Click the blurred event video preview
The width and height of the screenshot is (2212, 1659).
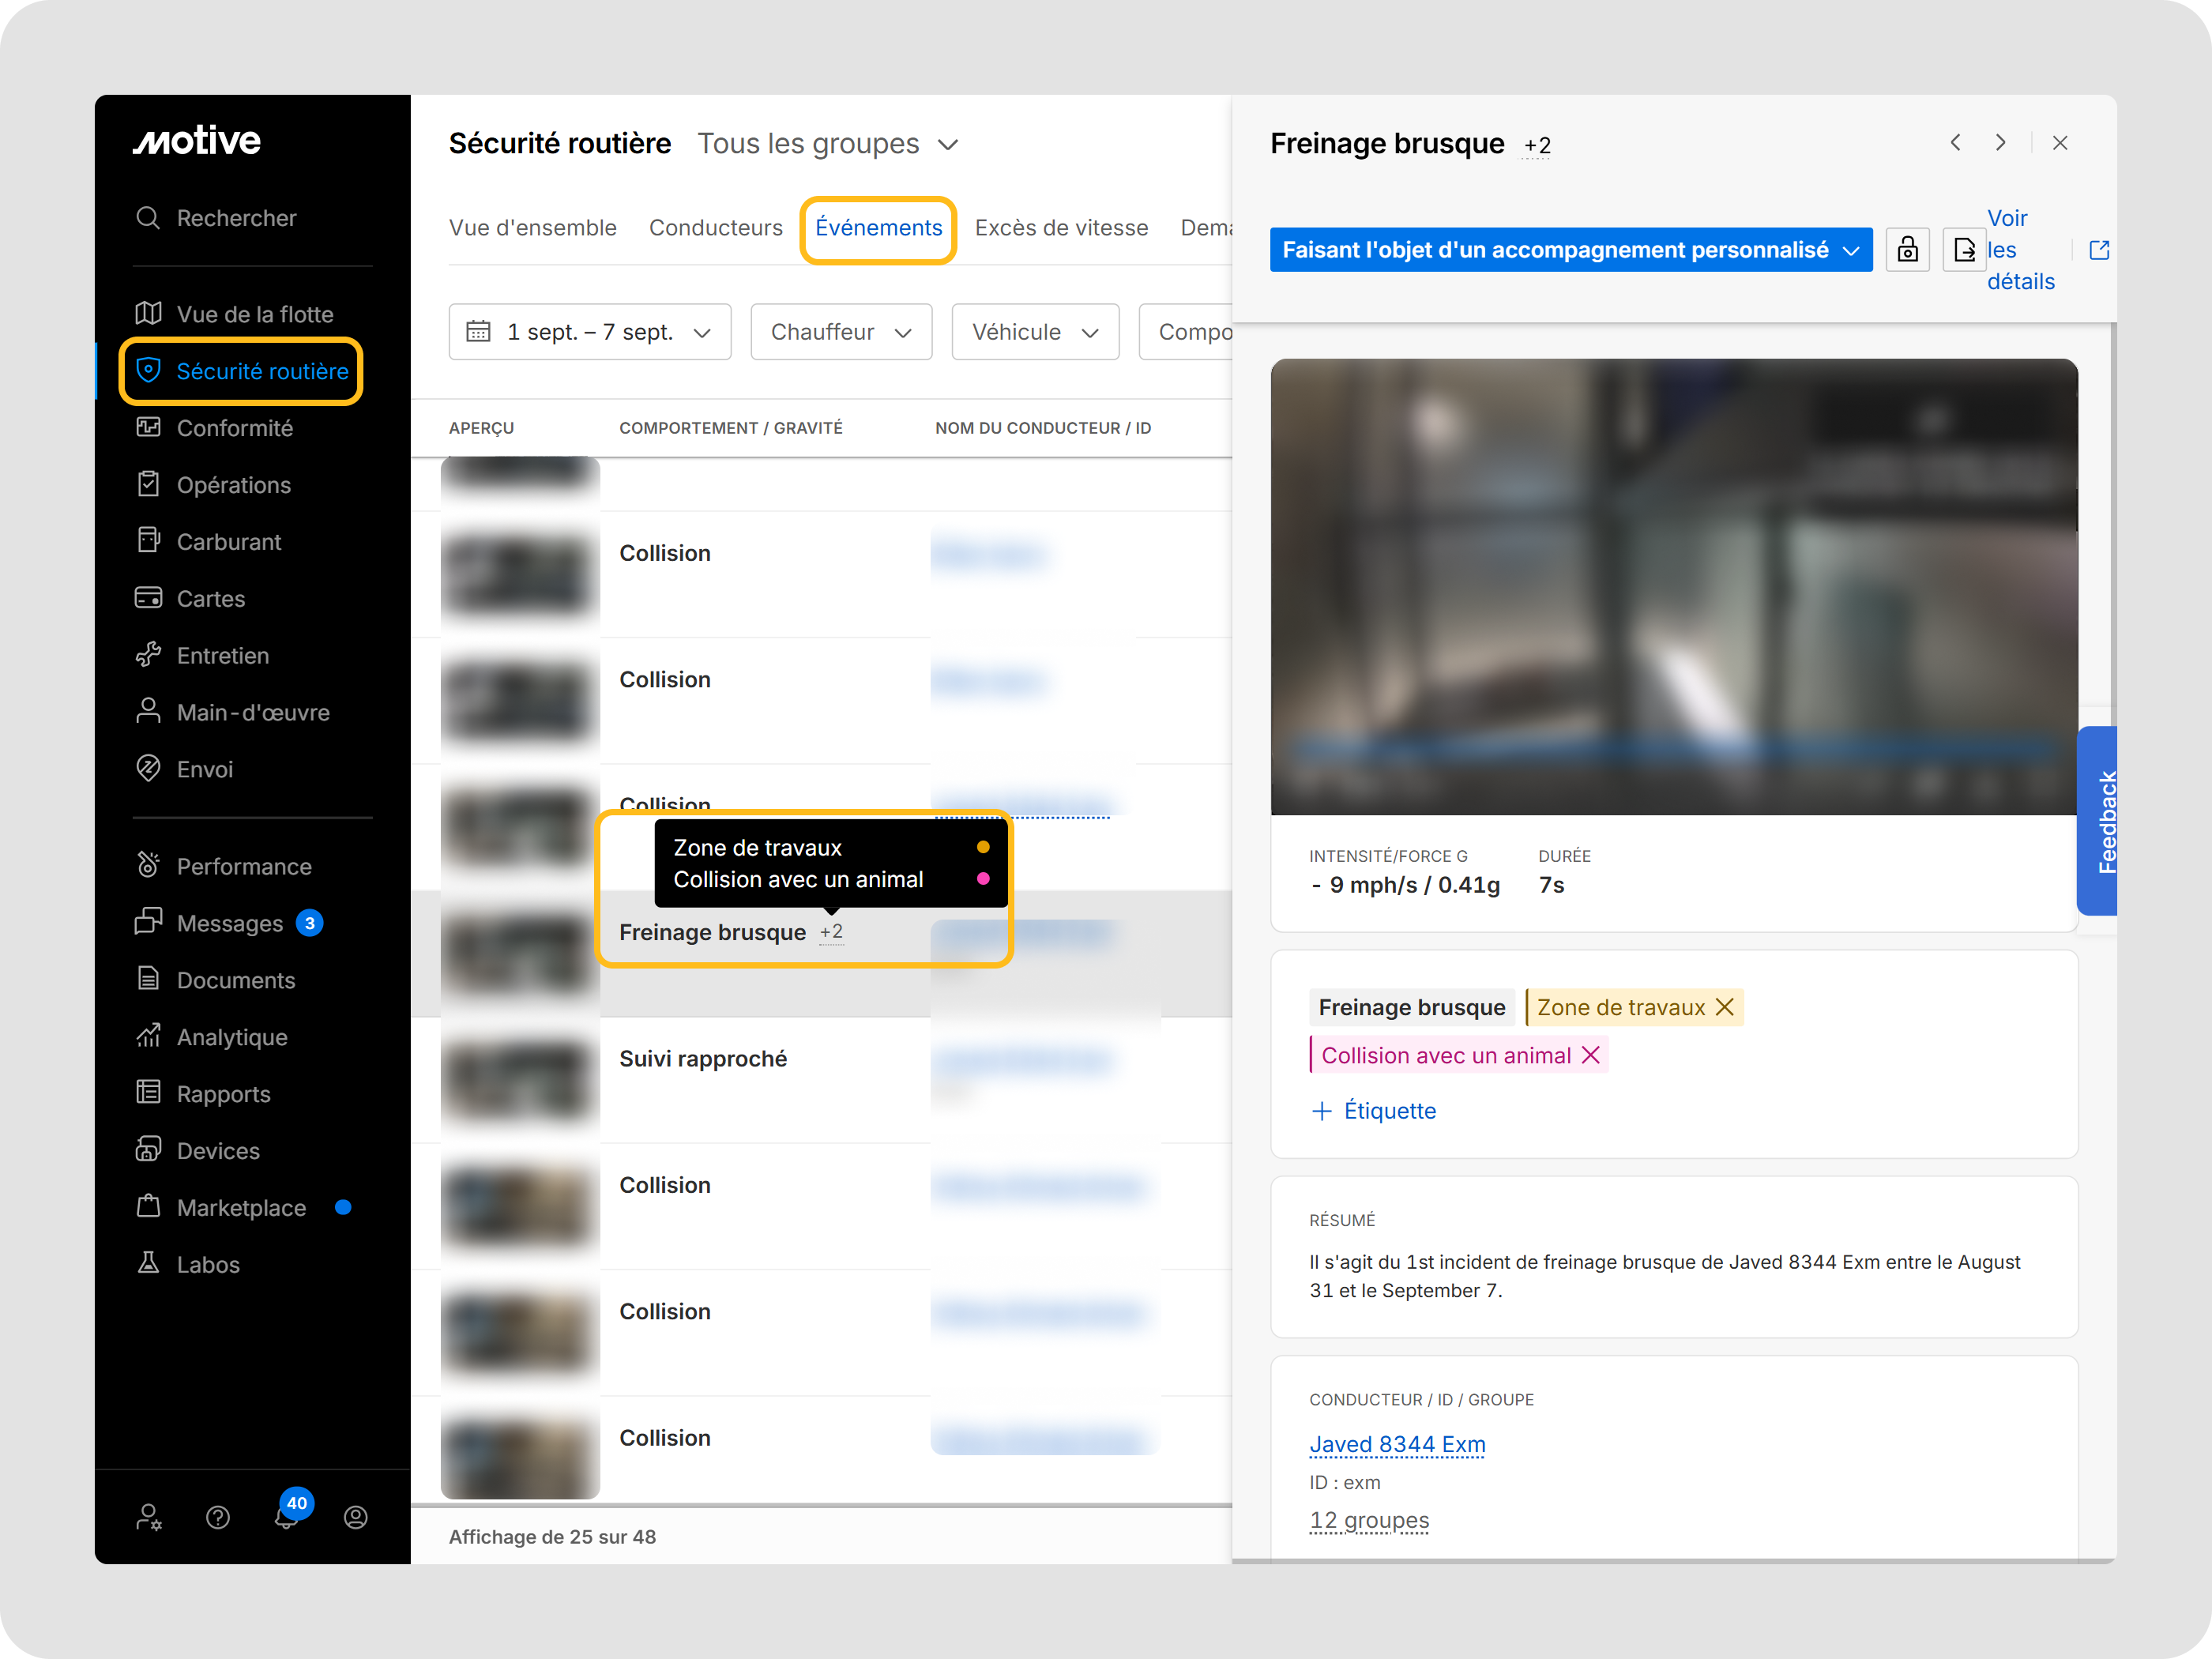click(x=1674, y=586)
